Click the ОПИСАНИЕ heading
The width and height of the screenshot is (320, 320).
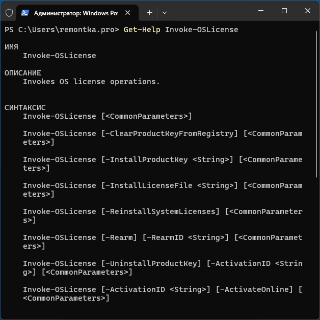22,73
